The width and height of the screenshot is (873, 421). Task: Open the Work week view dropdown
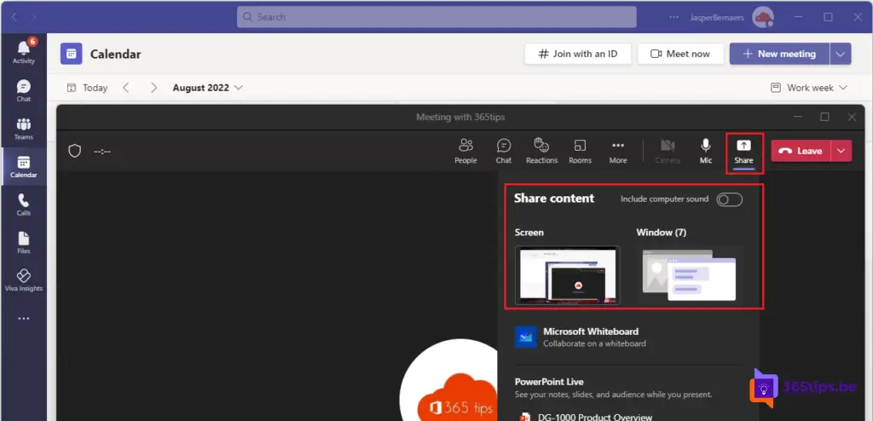[809, 88]
